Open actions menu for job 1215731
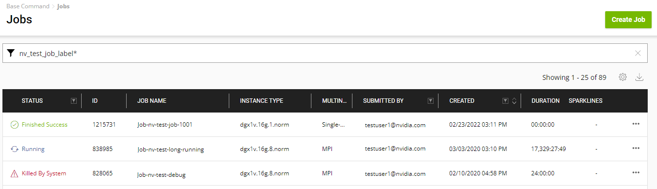The image size is (657, 189). 636,124
